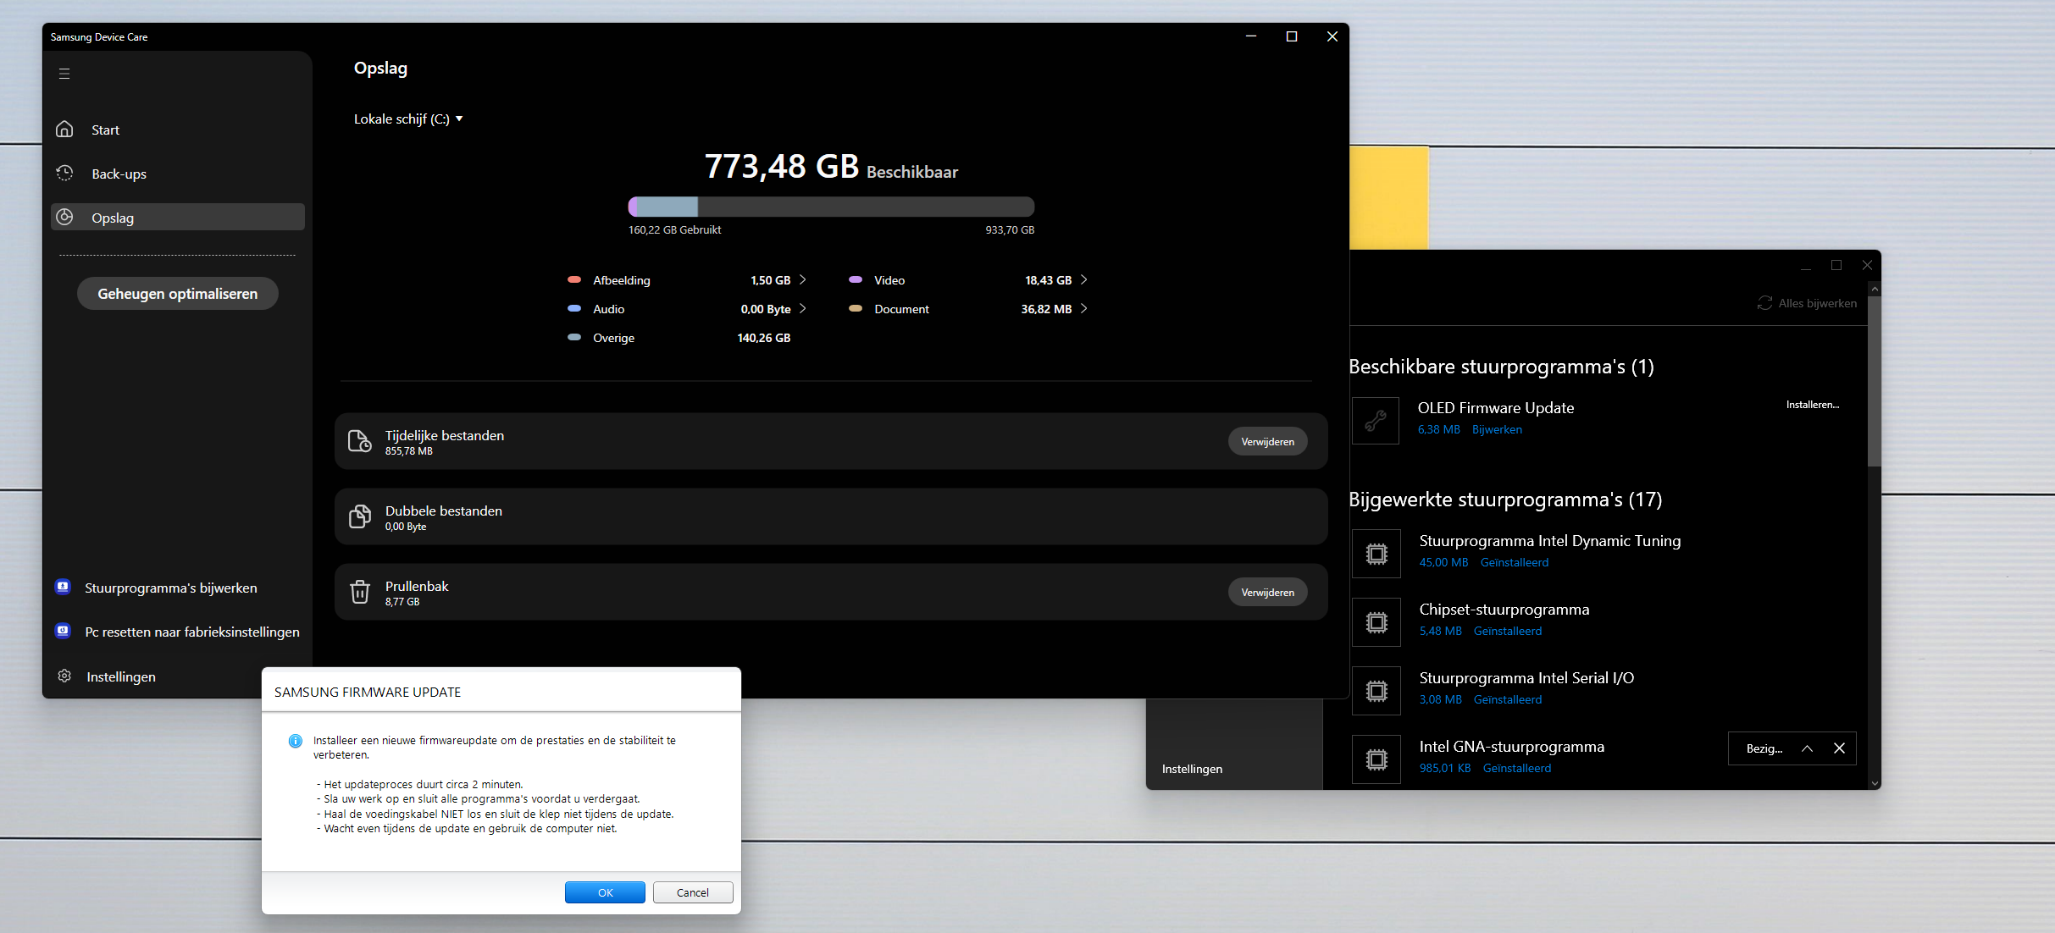Screen dimensions: 2055x933
Task: Click the Bijgewerkte stuurprogramma's (17) heading
Action: [1505, 500]
